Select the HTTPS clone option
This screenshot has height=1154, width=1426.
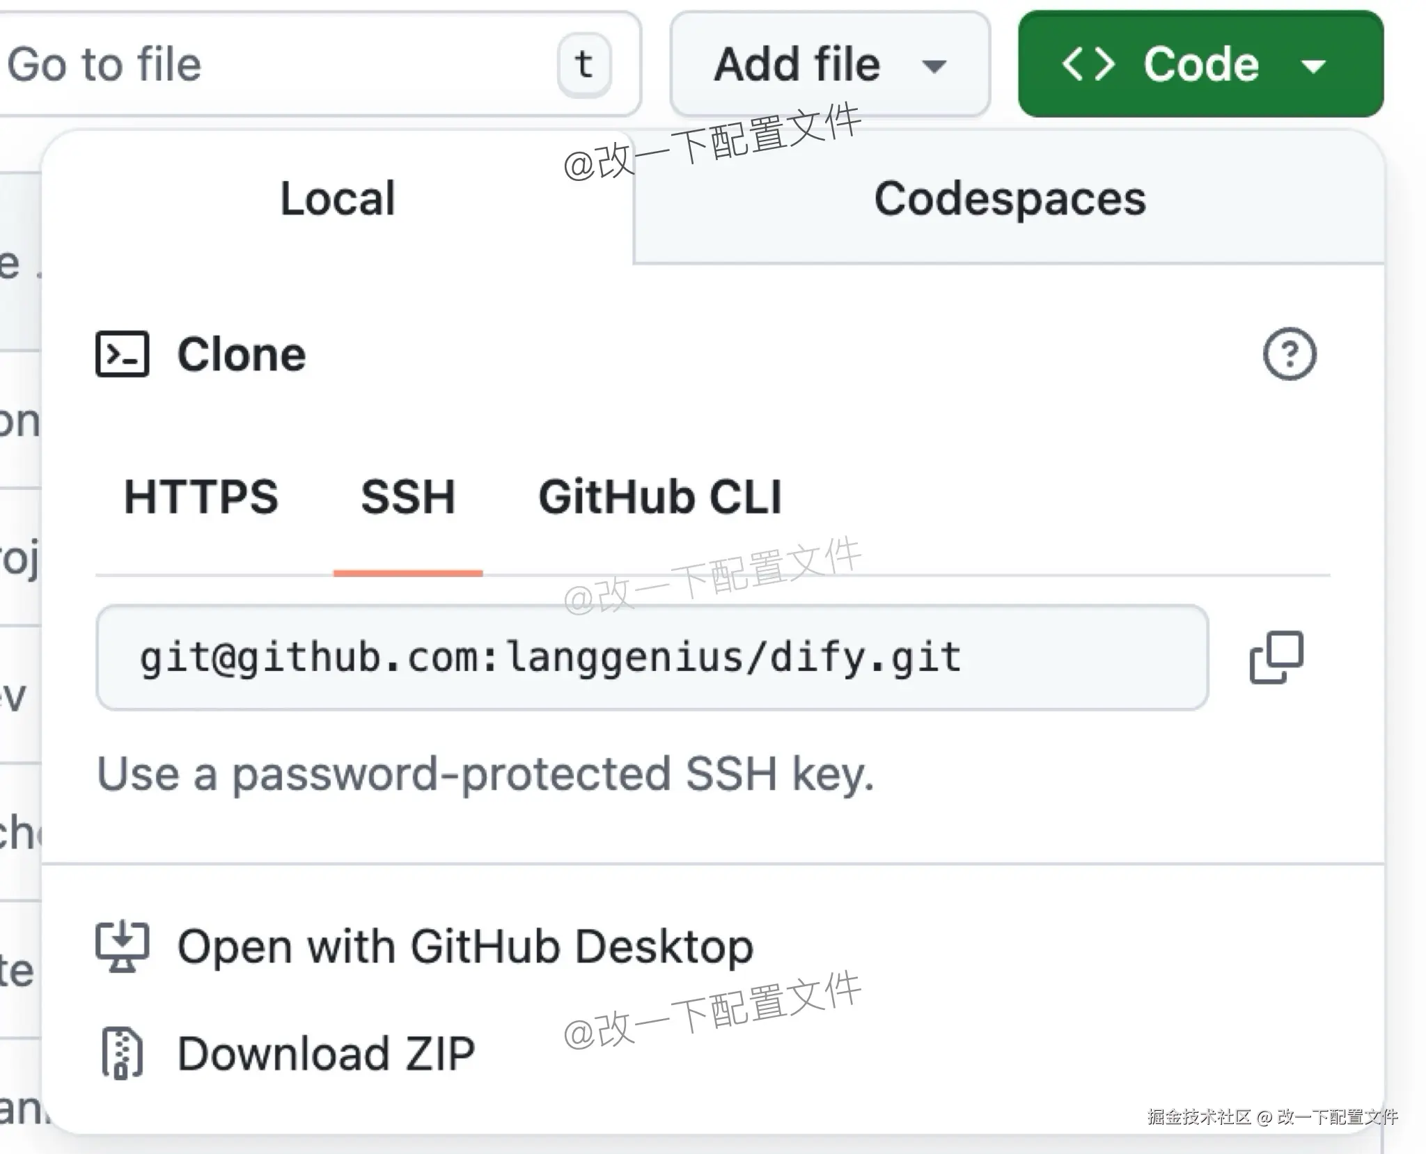point(201,497)
